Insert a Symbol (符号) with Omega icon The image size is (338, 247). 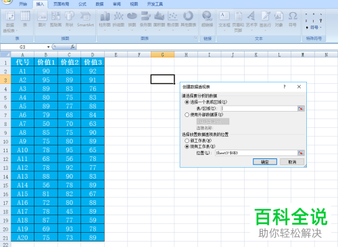click(x=293, y=19)
